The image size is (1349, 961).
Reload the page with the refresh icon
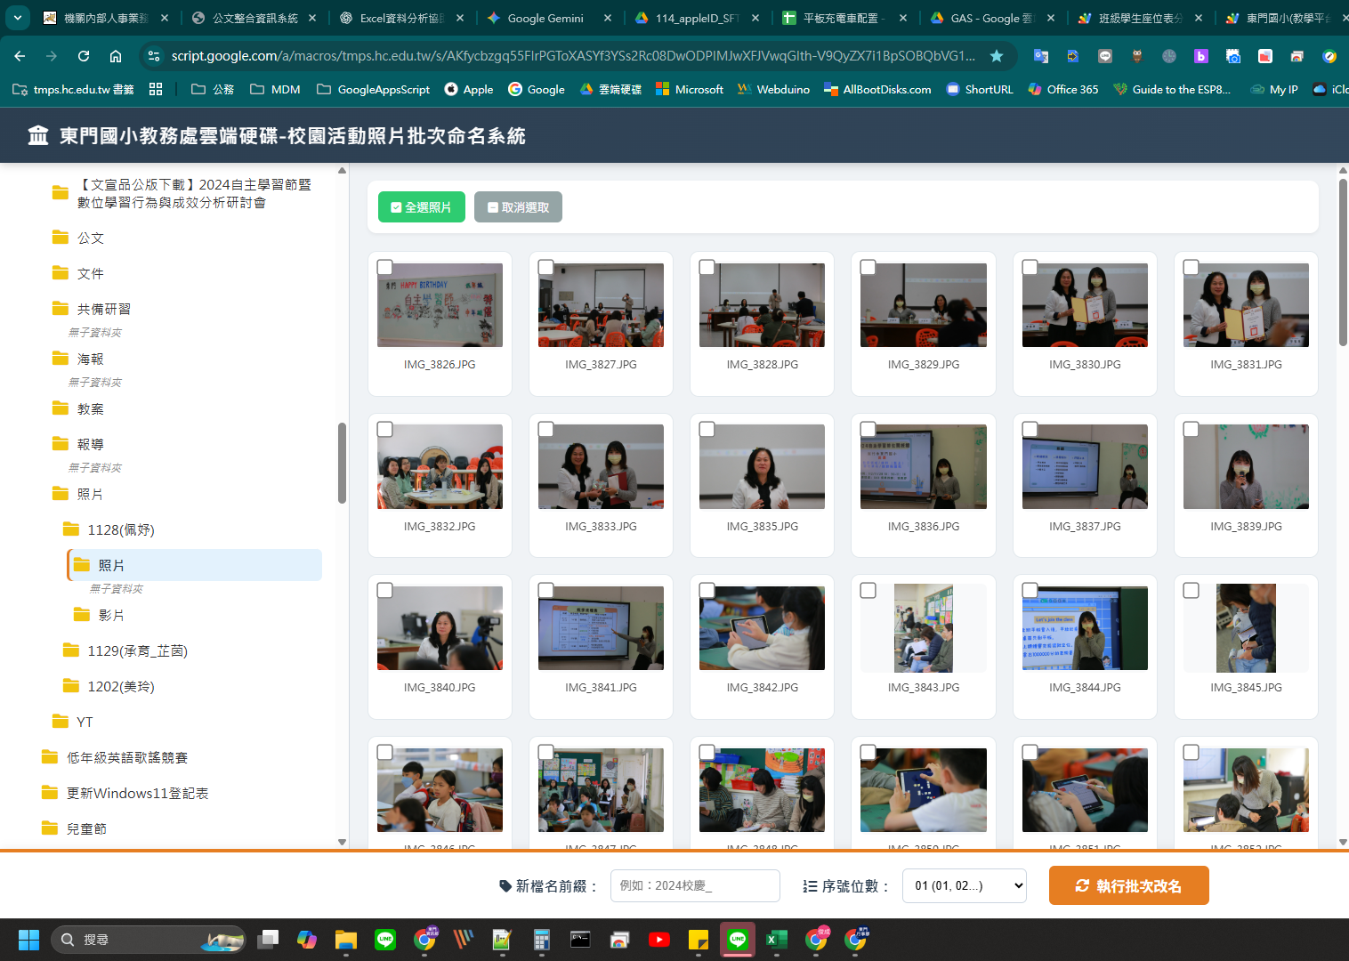click(x=84, y=56)
